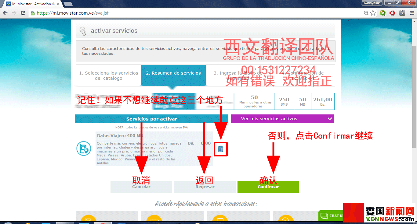Click the Servicios por activar header tab

click(x=151, y=119)
